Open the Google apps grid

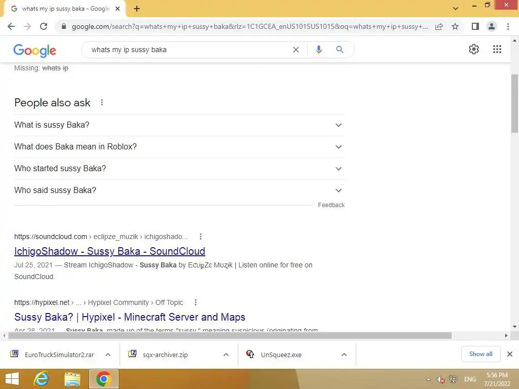(x=497, y=49)
